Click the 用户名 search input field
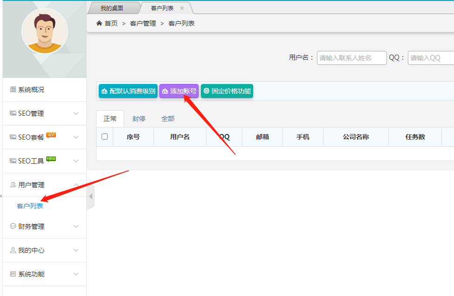The width and height of the screenshot is (454, 296). click(x=351, y=58)
